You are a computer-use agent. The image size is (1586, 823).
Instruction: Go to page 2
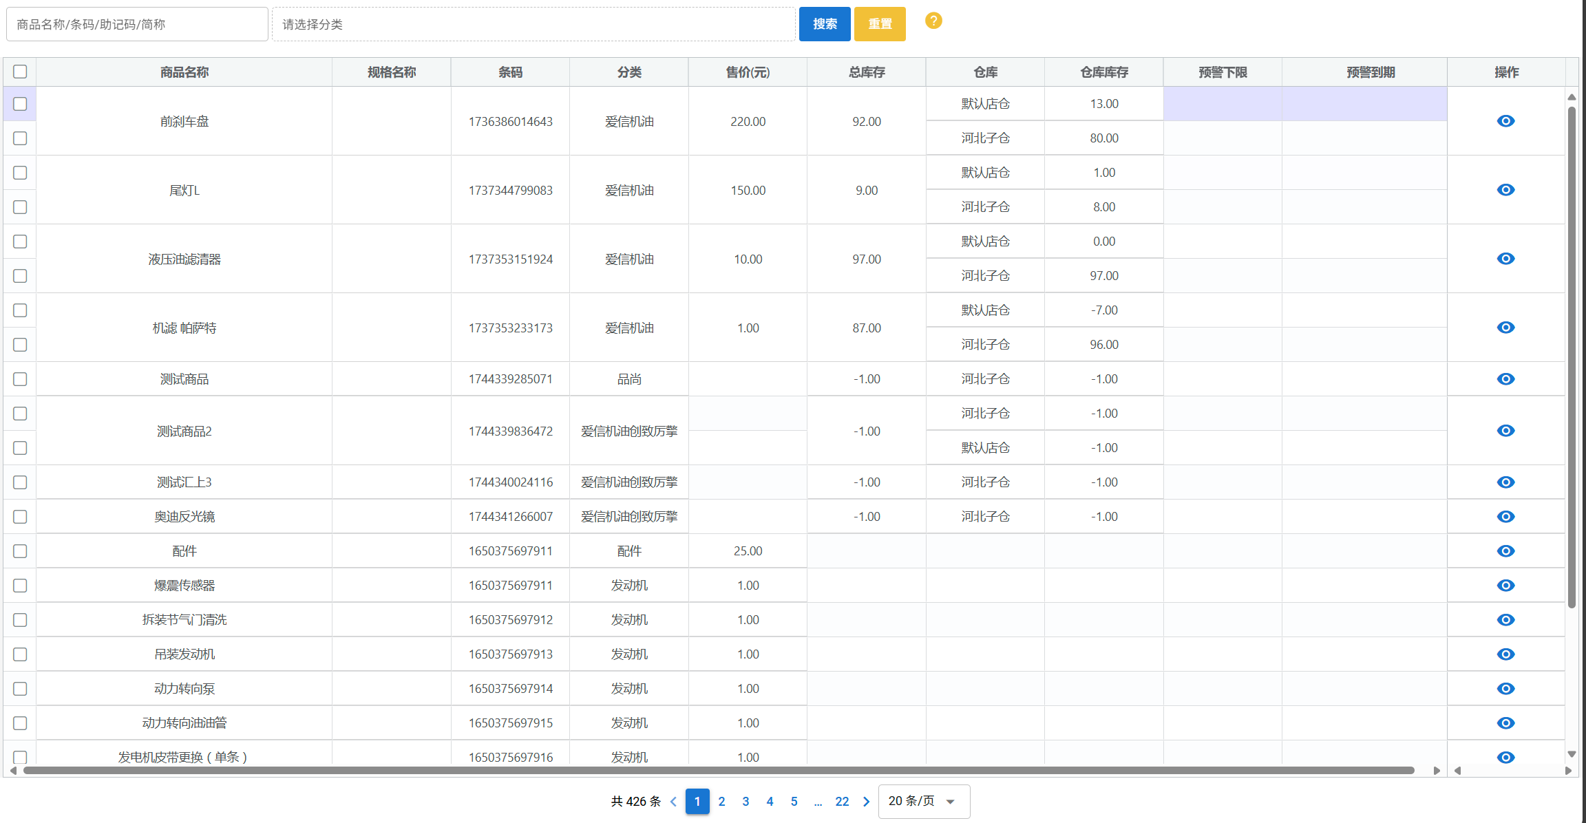[721, 802]
